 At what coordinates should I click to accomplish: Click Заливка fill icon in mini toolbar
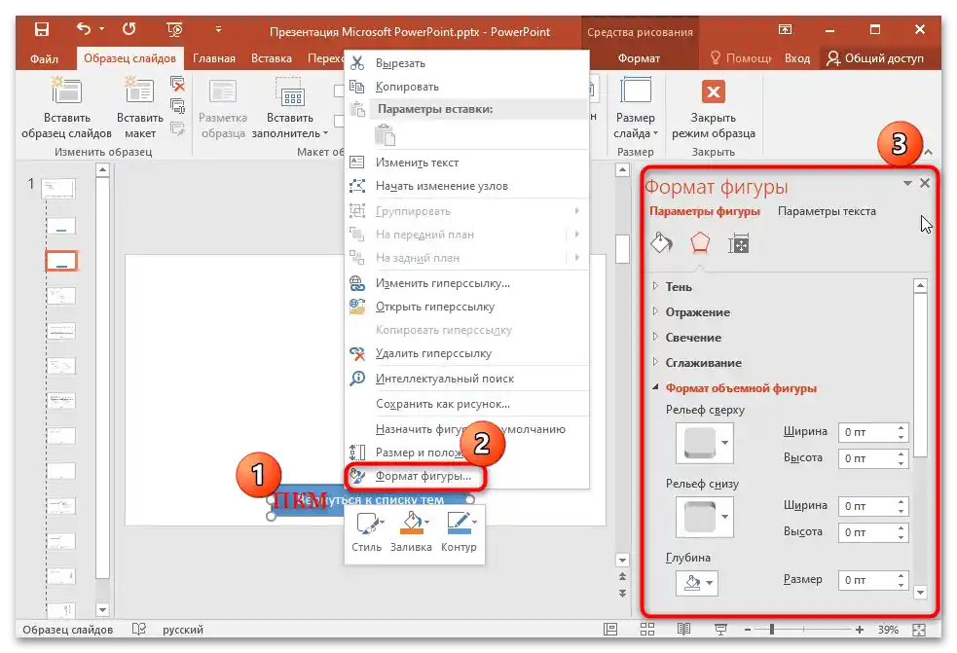coord(411,531)
